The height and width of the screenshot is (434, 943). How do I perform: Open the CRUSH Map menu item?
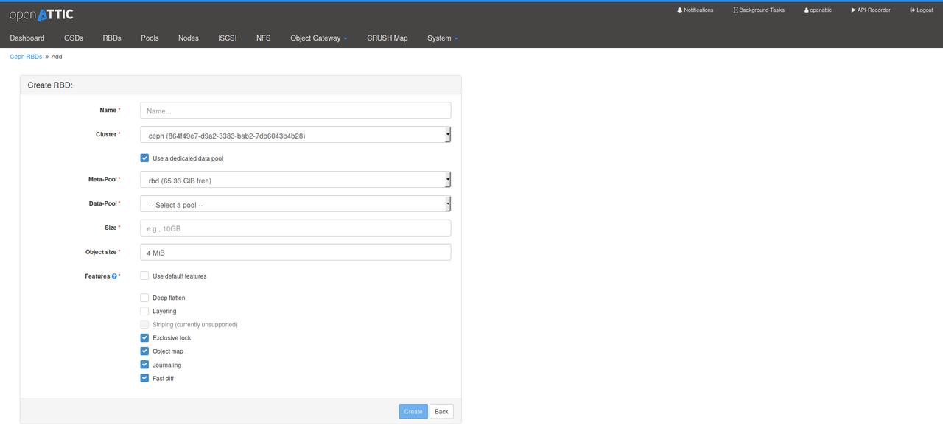pos(388,38)
